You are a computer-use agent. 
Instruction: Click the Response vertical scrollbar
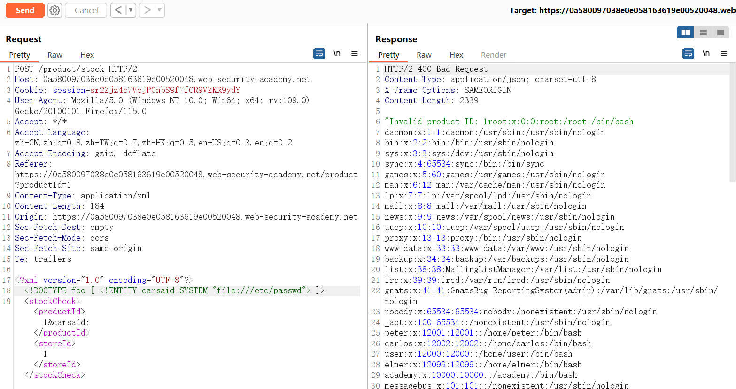pos(732,123)
